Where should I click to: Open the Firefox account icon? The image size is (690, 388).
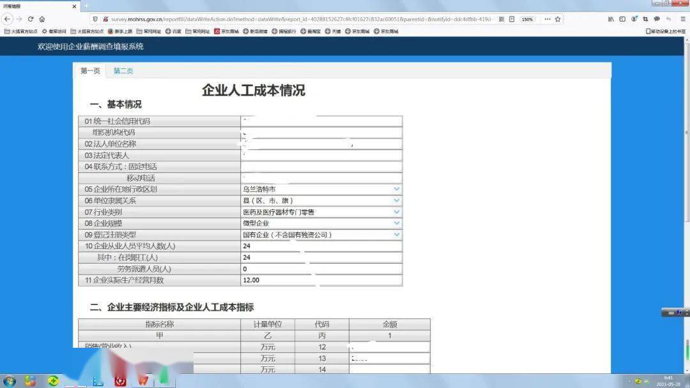click(x=634, y=19)
